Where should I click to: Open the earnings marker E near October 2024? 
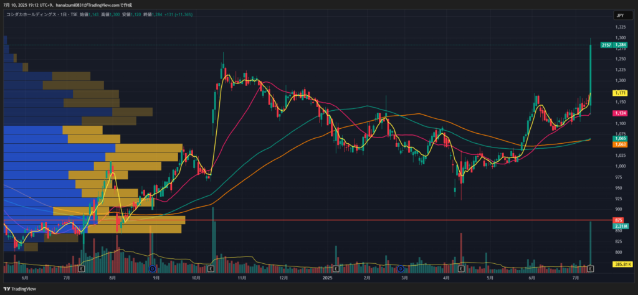(x=211, y=269)
